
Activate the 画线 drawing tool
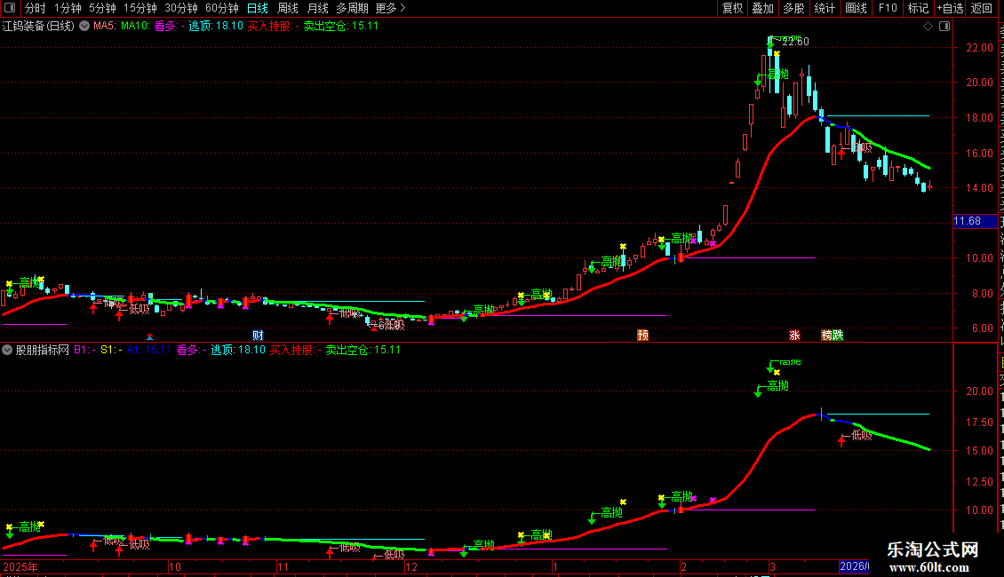coord(856,8)
